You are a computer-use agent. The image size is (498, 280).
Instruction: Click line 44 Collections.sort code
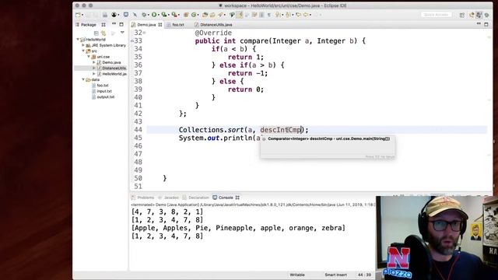(244, 130)
